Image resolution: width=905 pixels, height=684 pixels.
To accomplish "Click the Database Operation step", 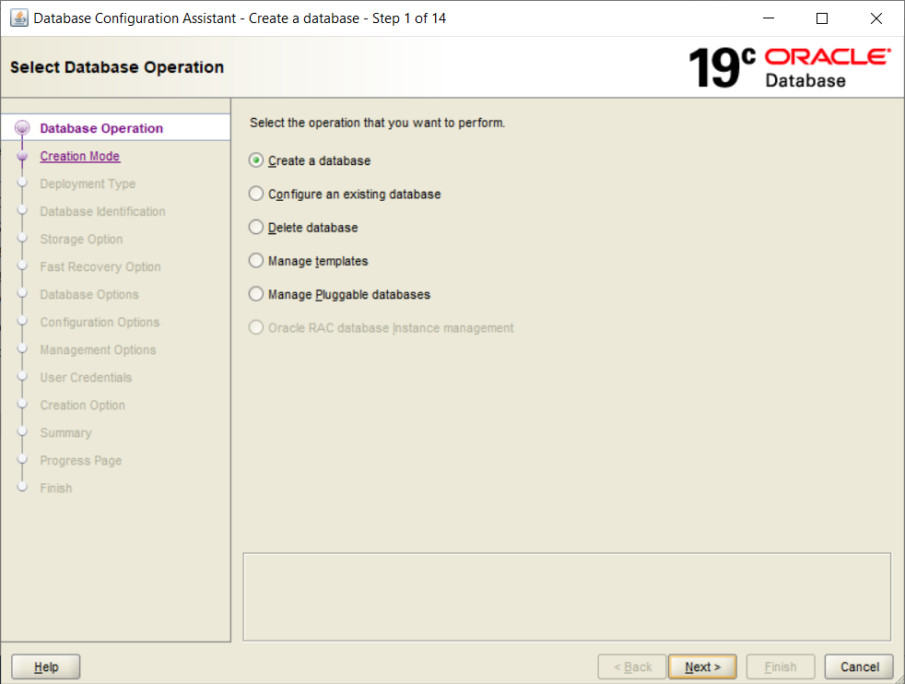I will tap(101, 128).
